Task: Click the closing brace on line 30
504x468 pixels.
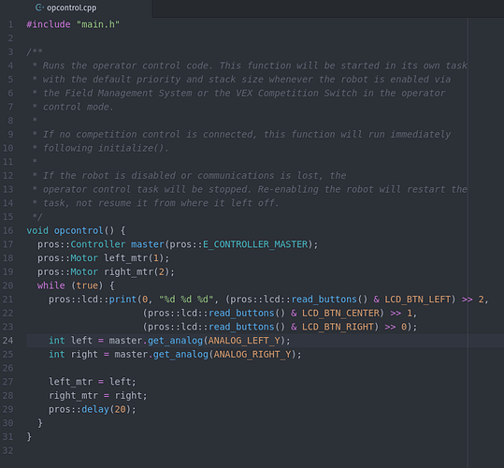Action: tap(40, 423)
